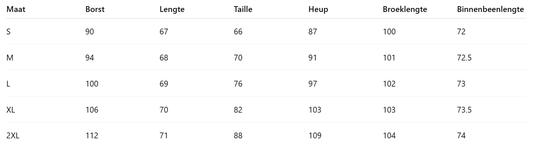Click the size M row label
Screen dimensions: 533x147
coord(10,58)
